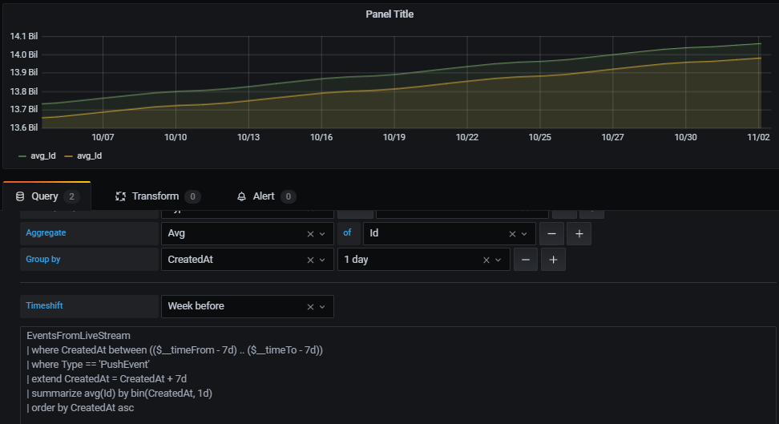
Task: Clear the Week before timeshift
Action: 310,307
